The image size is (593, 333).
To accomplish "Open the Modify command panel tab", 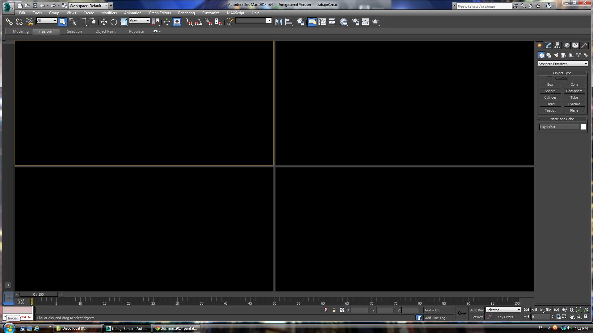I will tap(548, 45).
